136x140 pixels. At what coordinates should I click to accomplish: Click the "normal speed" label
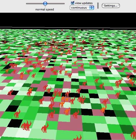[45, 9]
